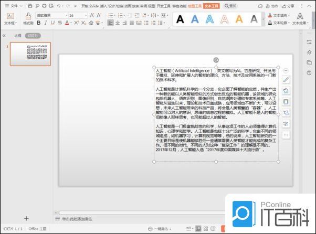Click the Undo arrow icon

click(x=58, y=6)
